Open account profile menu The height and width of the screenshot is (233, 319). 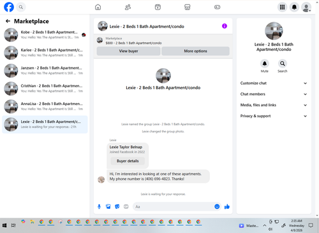coord(306,7)
